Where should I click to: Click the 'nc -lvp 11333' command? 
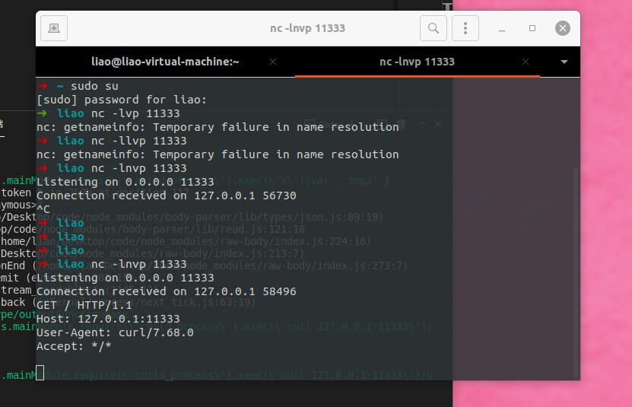pyautogui.click(x=135, y=113)
